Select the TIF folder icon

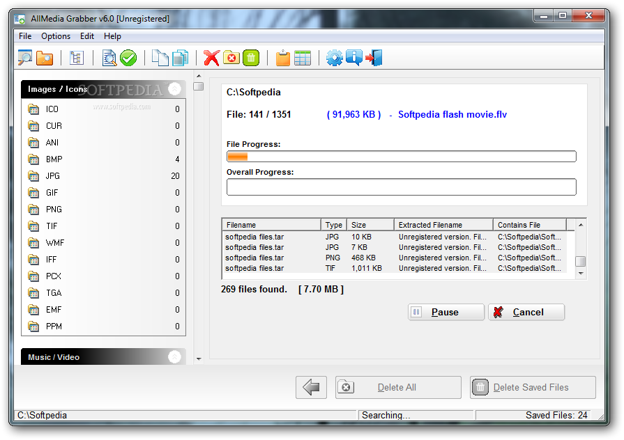[34, 226]
